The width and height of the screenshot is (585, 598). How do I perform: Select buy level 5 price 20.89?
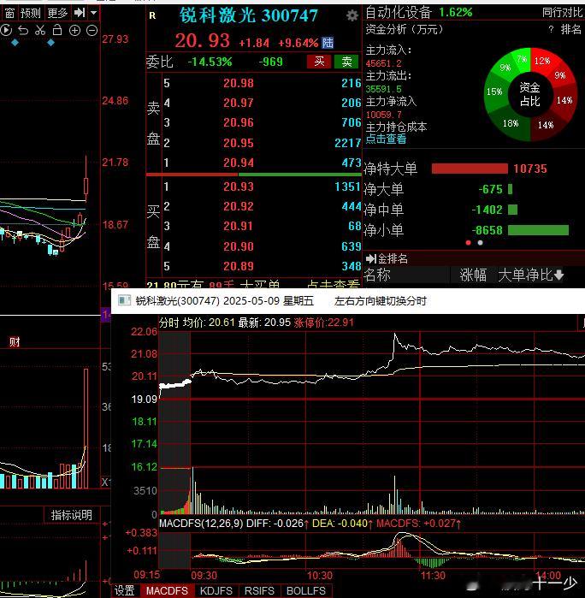coord(239,266)
